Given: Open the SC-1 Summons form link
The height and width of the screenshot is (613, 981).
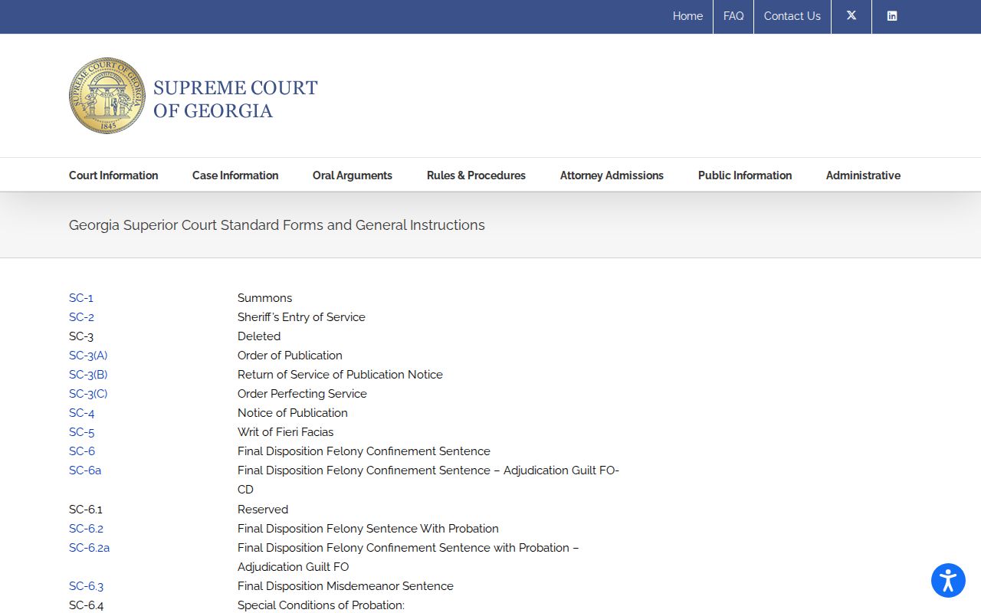Looking at the screenshot, I should [81, 298].
